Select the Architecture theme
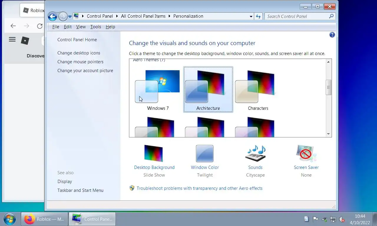 (208, 89)
